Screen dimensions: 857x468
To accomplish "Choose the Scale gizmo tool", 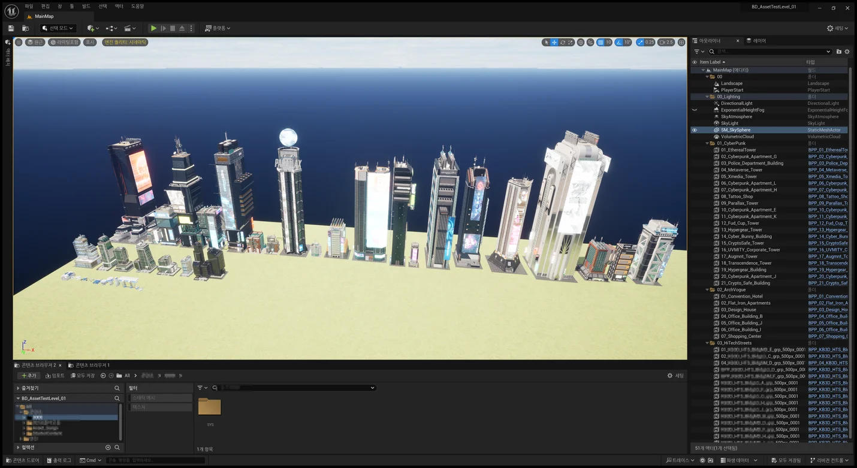I will point(571,43).
